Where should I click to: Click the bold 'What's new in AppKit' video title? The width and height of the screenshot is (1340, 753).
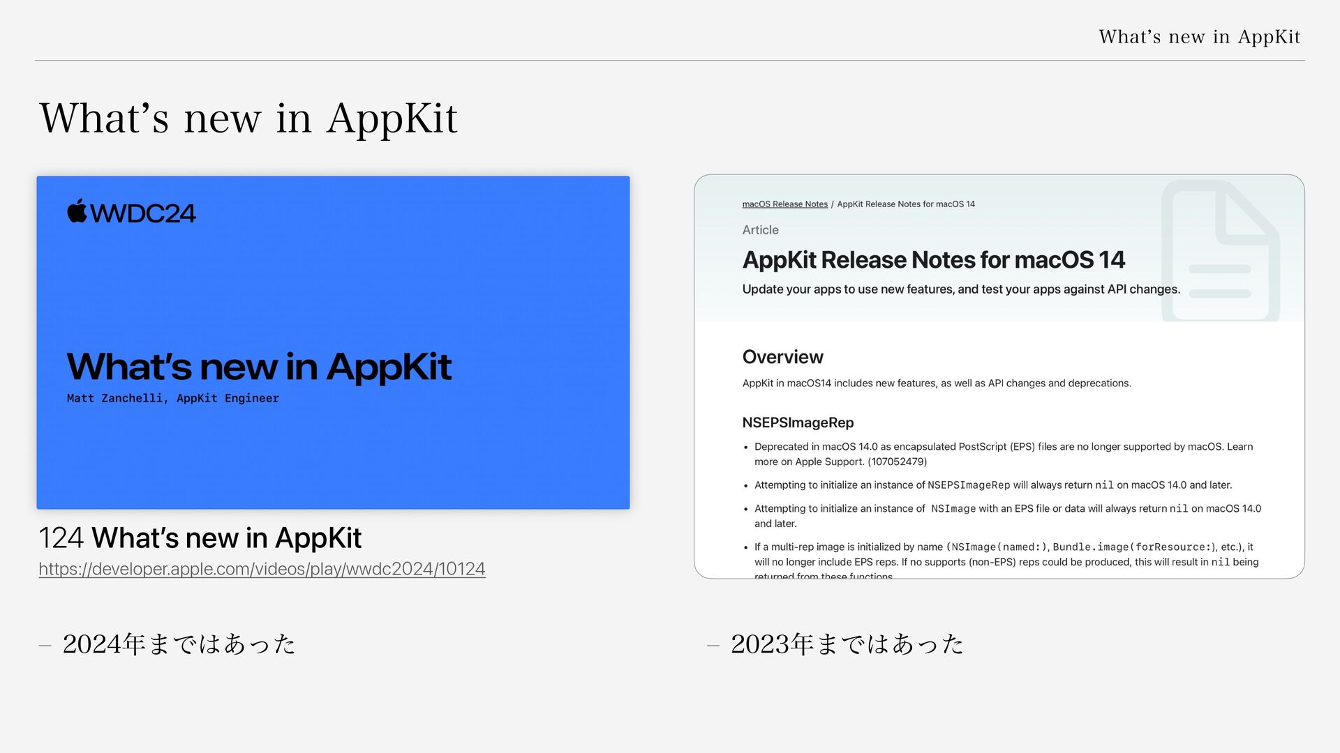[259, 367]
